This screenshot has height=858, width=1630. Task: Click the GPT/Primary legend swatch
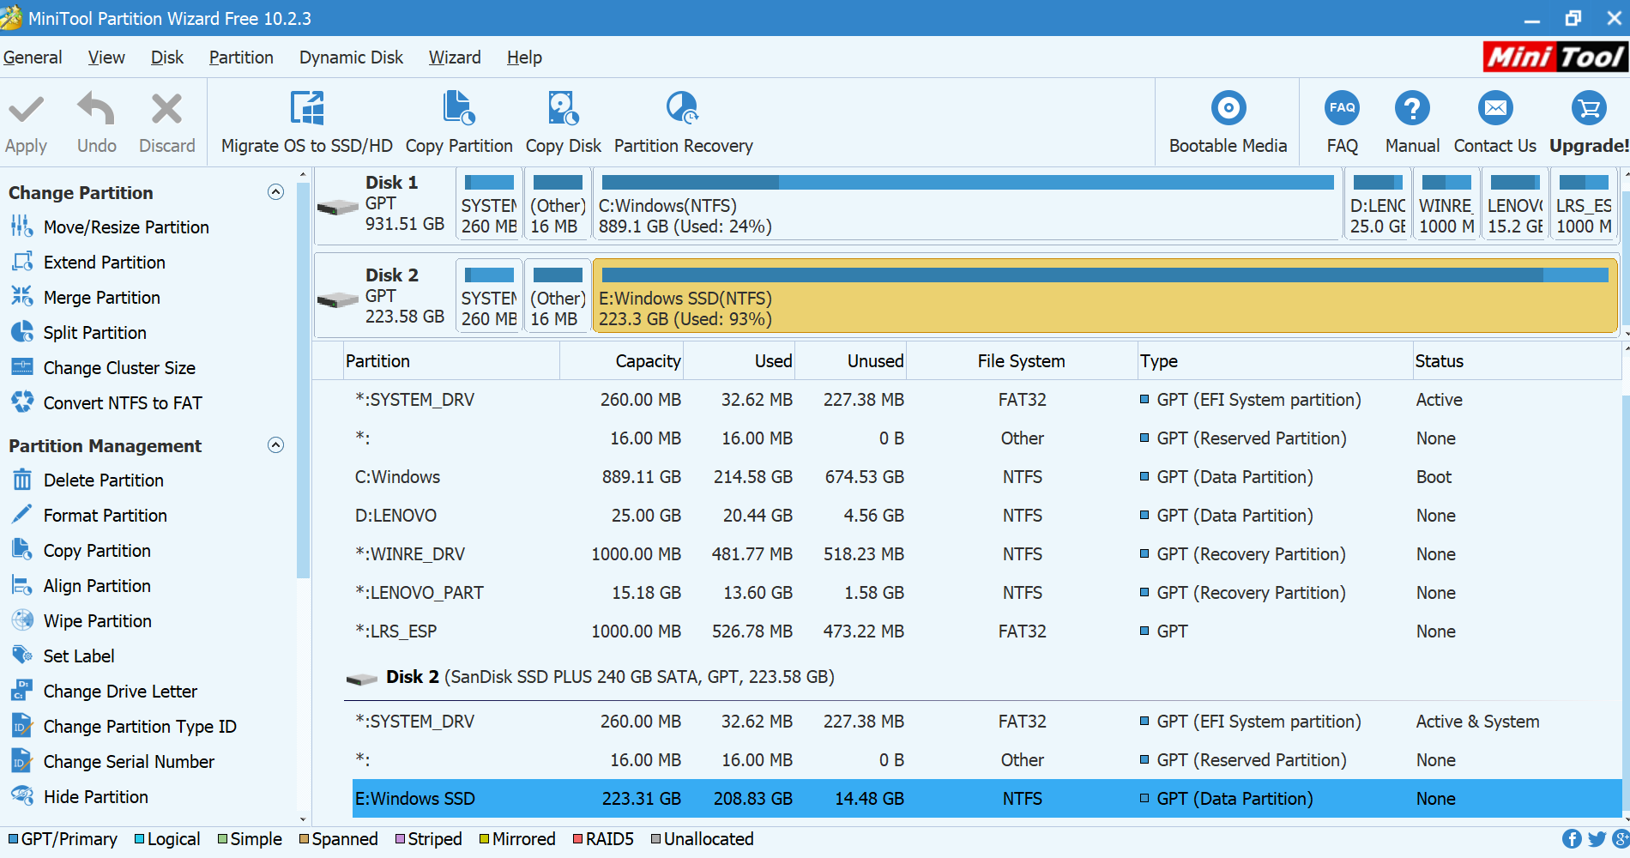point(13,839)
